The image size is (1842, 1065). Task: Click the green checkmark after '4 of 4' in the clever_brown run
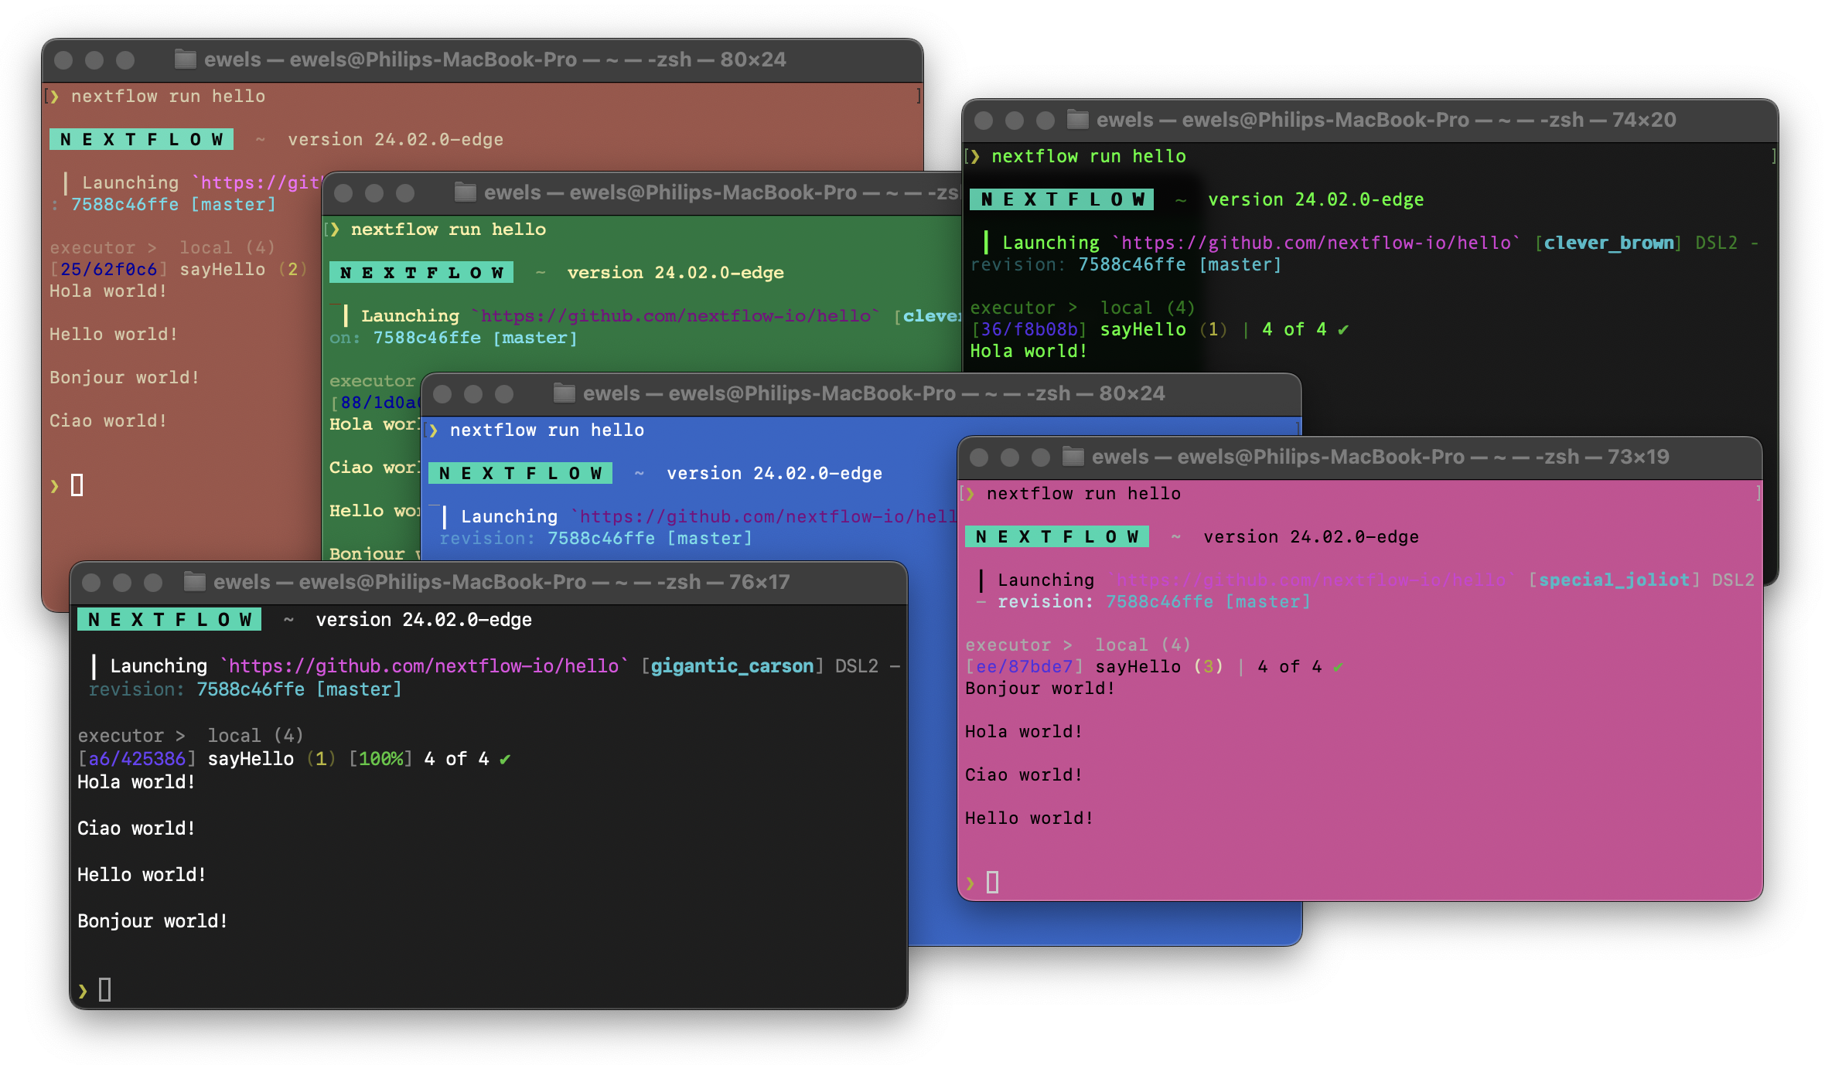click(1343, 328)
